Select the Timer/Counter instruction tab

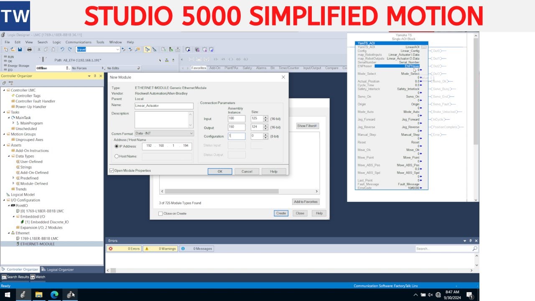coord(289,68)
